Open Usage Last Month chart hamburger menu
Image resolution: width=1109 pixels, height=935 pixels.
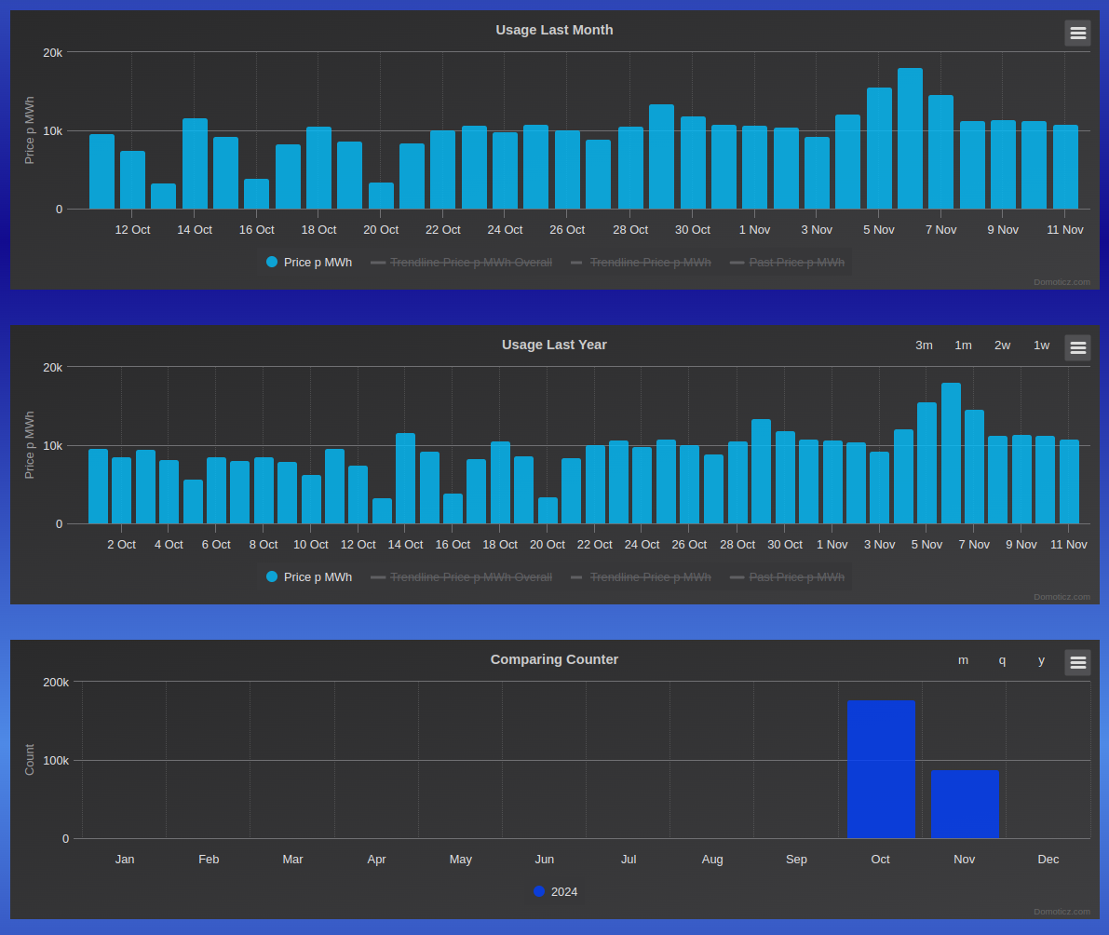(x=1078, y=34)
